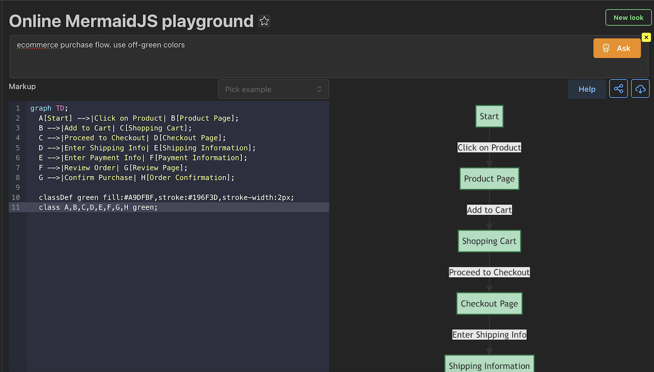Click the star icon beside the playground title

point(264,21)
